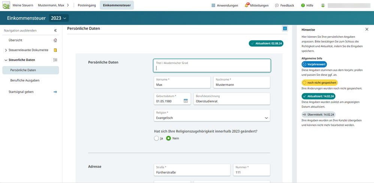This screenshot has width=374, height=183.
Task: Open the Religion dropdown
Action: pyautogui.click(x=212, y=115)
